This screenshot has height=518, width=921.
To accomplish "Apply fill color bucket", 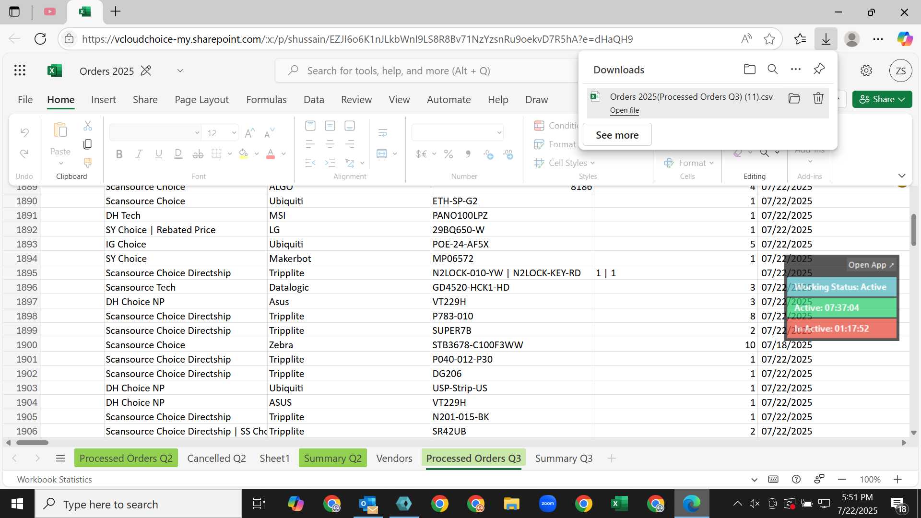I will [244, 154].
